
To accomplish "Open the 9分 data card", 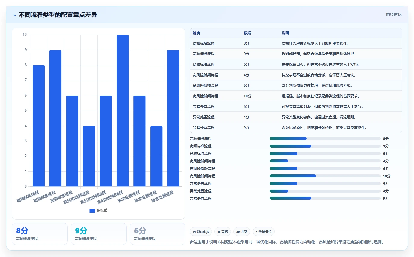I will 99,234.
